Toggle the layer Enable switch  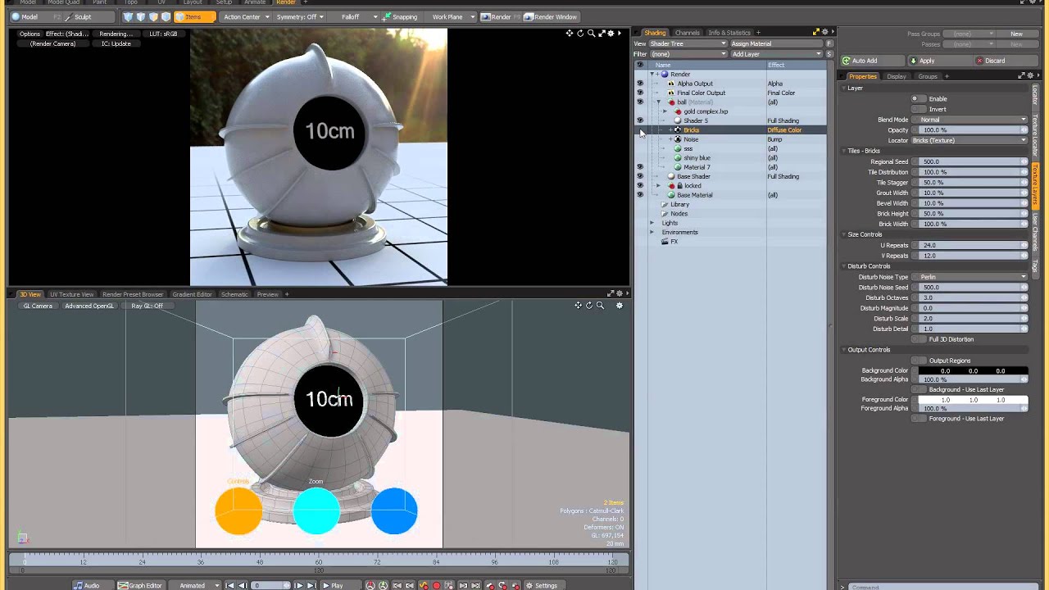919,98
